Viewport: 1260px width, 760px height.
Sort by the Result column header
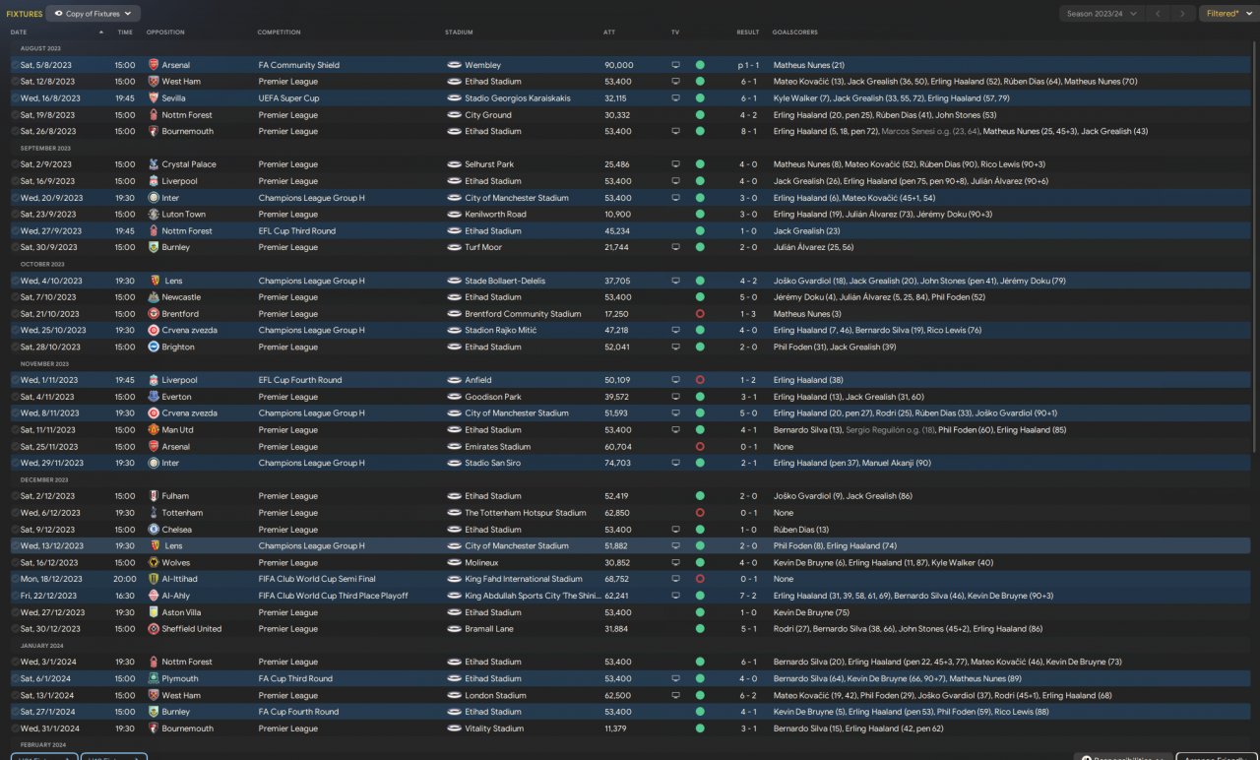click(748, 32)
